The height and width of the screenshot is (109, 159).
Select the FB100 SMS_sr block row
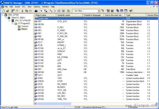(96, 39)
